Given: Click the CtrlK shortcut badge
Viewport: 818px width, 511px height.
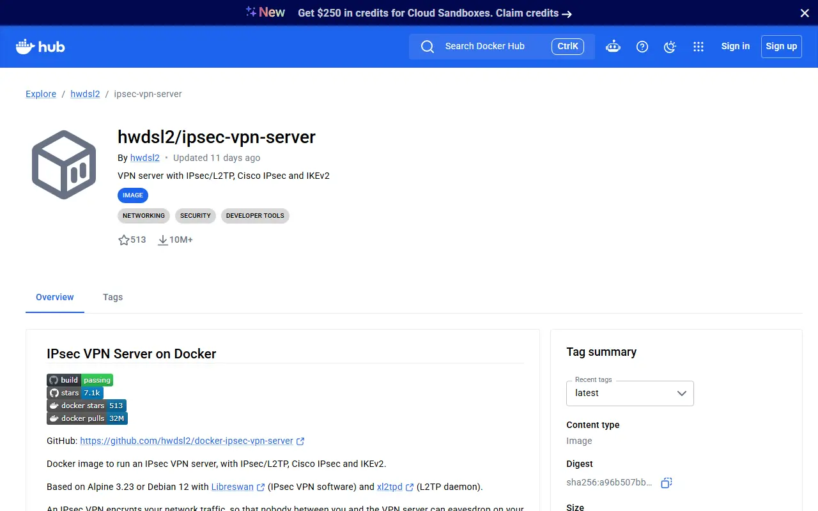Looking at the screenshot, I should coord(567,47).
